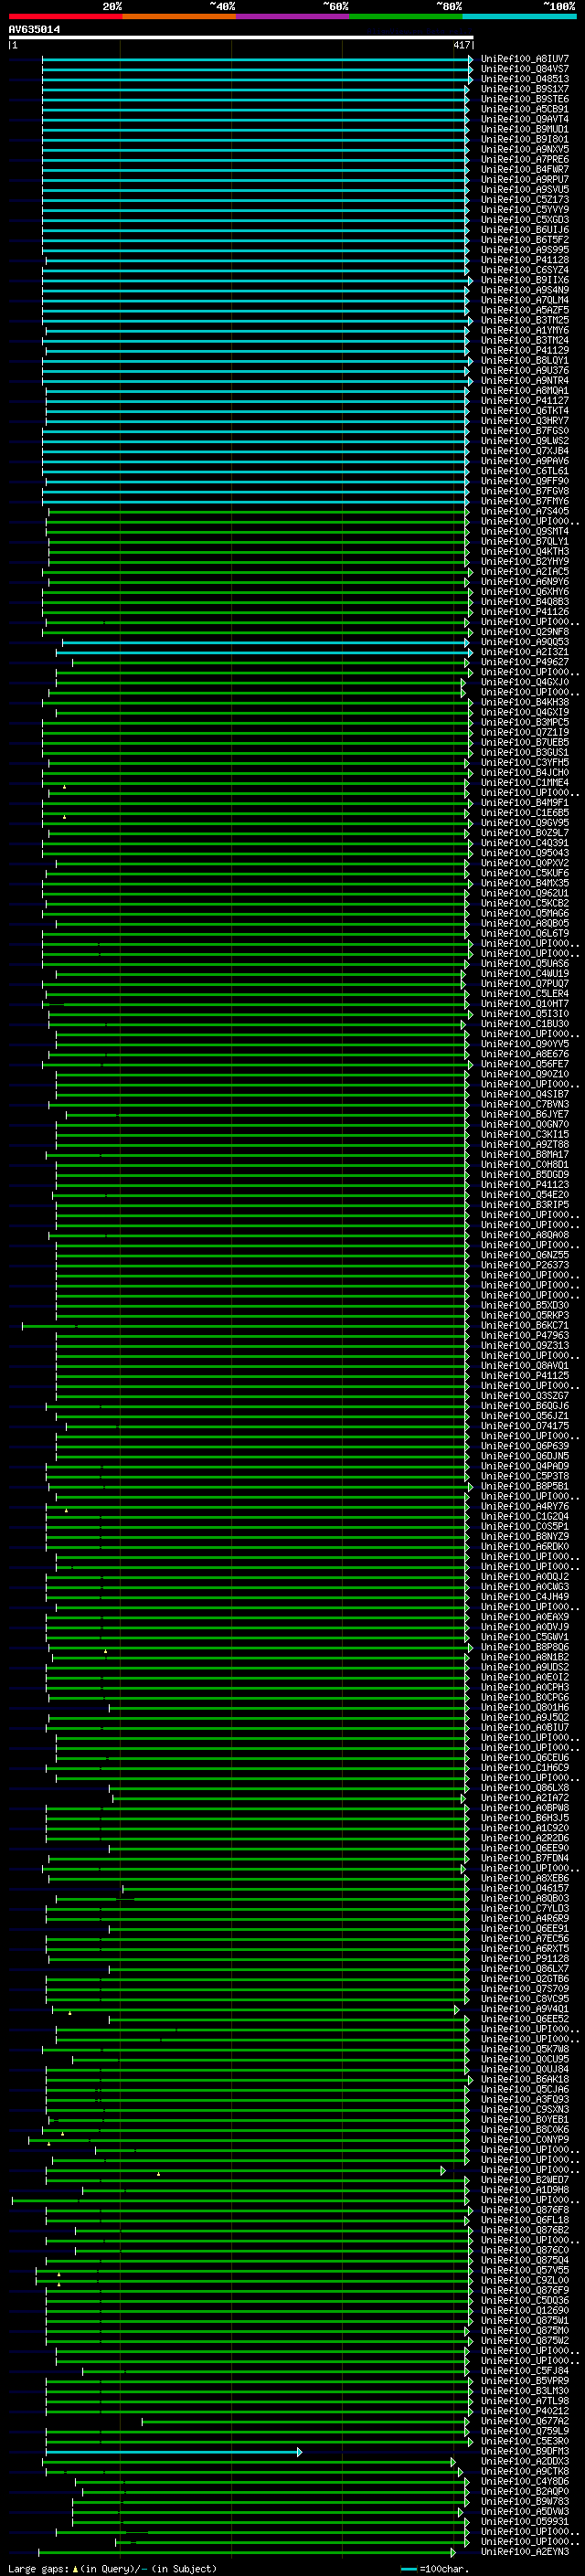The width and height of the screenshot is (585, 2576).
Task: Click the orange ~40% identity color band
Action: [179, 16]
